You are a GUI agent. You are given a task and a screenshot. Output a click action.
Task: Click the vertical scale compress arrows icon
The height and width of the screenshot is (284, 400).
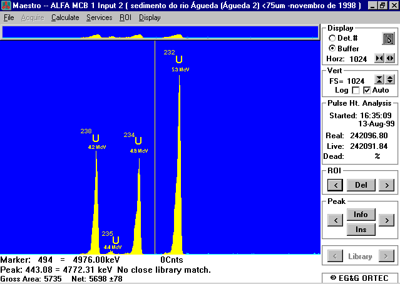tap(379, 79)
